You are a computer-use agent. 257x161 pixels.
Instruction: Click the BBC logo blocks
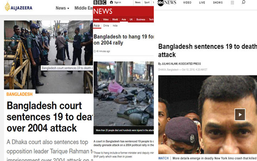click(x=100, y=2)
